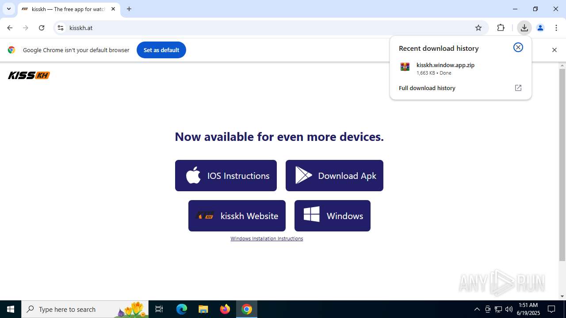Open the kisskh.window.app.zip download entry
566x318 pixels.
(x=461, y=68)
